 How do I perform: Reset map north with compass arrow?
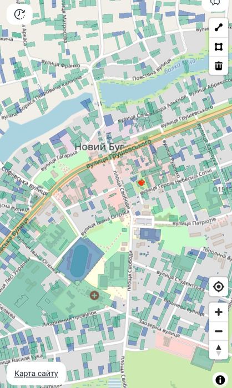tap(219, 350)
